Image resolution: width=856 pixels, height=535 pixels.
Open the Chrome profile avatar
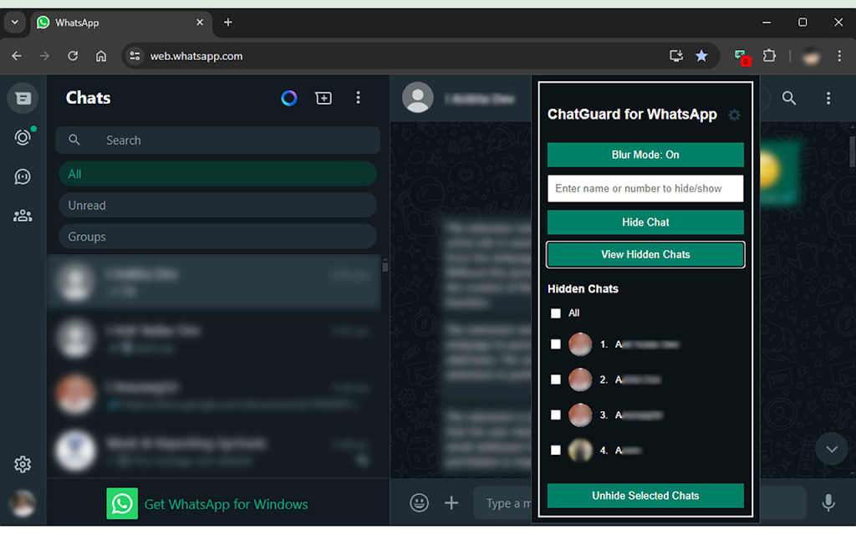pyautogui.click(x=811, y=56)
